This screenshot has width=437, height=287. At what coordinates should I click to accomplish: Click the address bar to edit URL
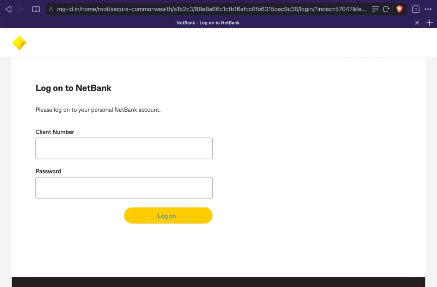[211, 8]
